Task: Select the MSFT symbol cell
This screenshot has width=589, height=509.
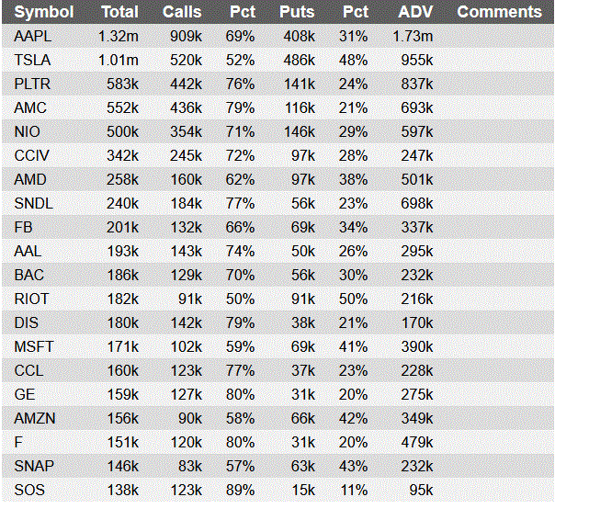Action: [x=34, y=347]
